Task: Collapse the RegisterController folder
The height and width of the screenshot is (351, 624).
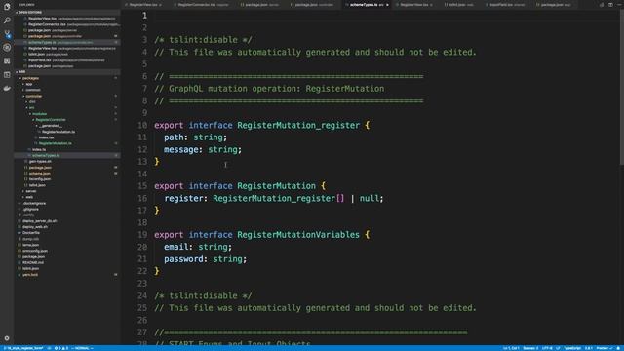Action: click(49, 120)
